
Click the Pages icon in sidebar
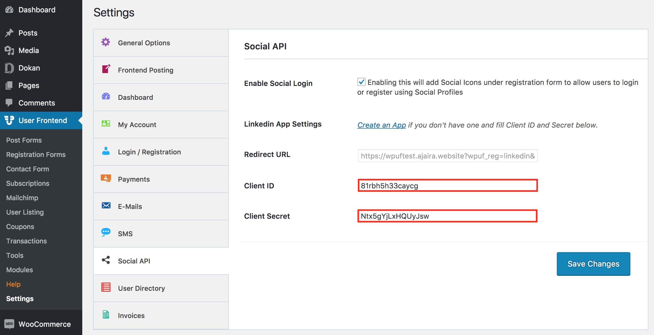tap(9, 85)
